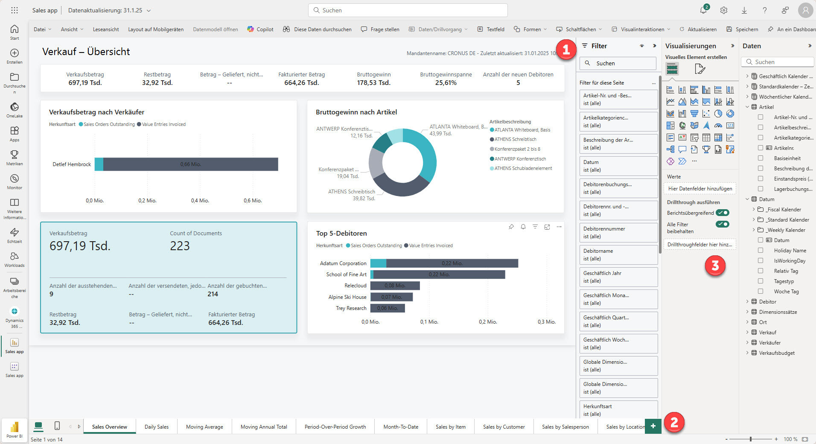Select the donut chart visual icon
816x444 pixels.
(x=730, y=114)
